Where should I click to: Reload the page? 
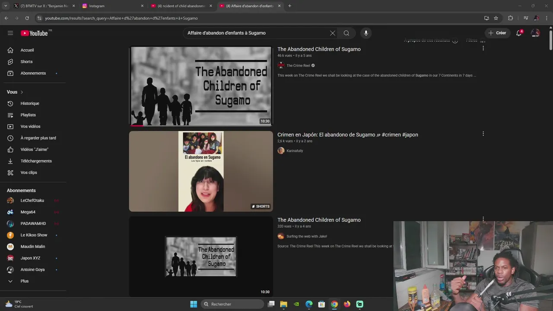27,18
